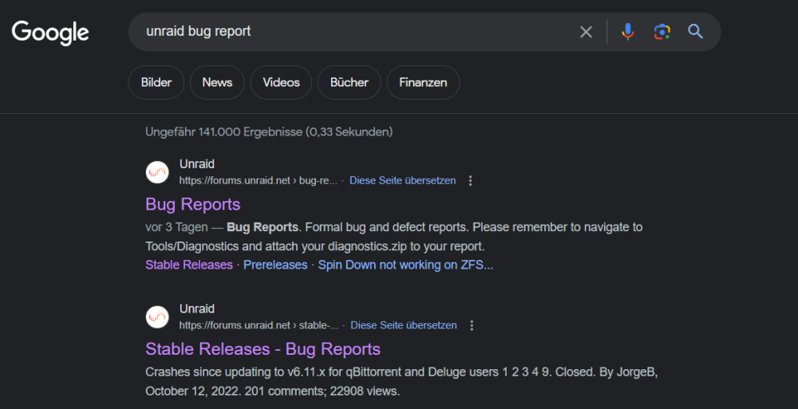Click Diese Seite übersetzen for first result
The width and height of the screenshot is (798, 409).
tap(402, 181)
